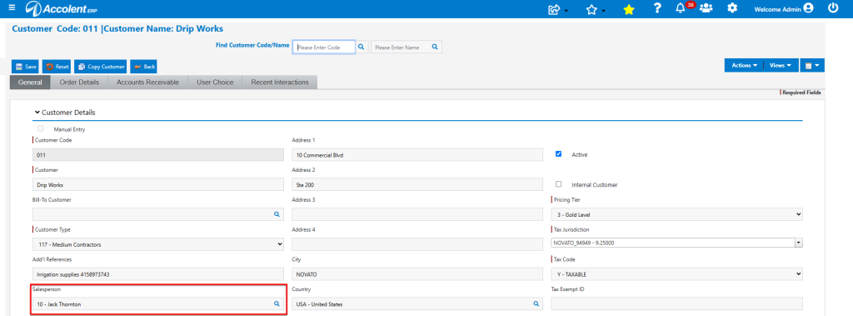Switch to the User Choice tab
Screen dimensions: 853x316
click(215, 83)
